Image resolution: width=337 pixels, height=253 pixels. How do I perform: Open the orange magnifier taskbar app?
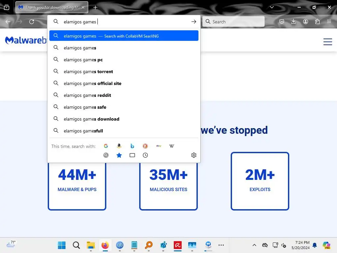click(x=149, y=245)
